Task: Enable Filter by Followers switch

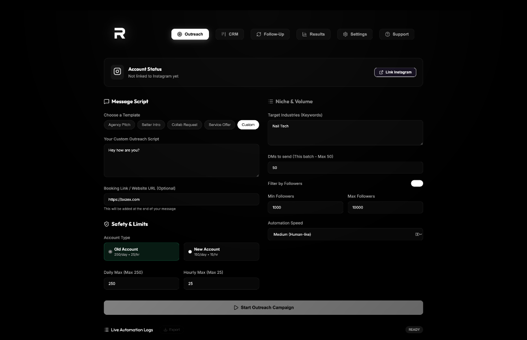Action: (x=417, y=183)
